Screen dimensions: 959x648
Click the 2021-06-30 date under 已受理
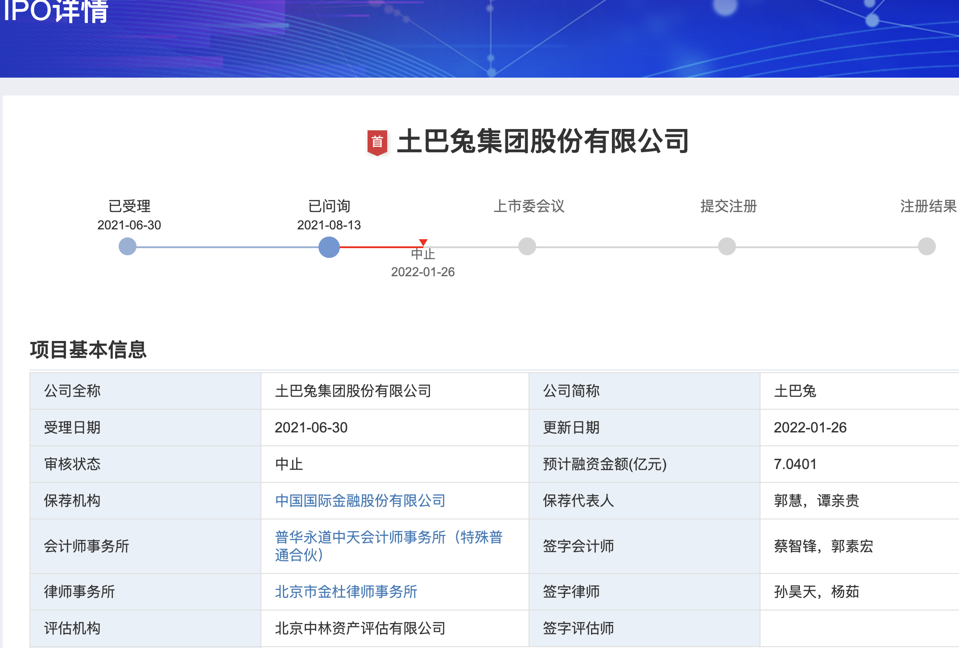pos(129,225)
